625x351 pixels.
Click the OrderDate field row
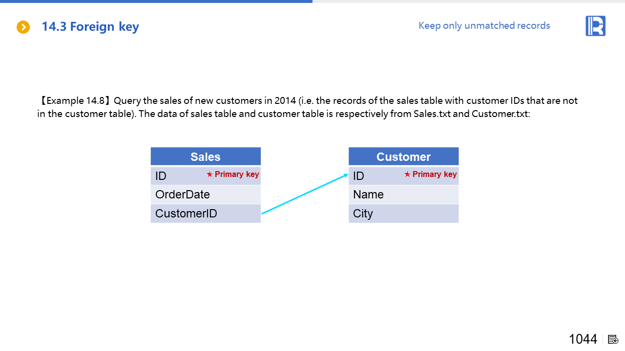tap(206, 195)
